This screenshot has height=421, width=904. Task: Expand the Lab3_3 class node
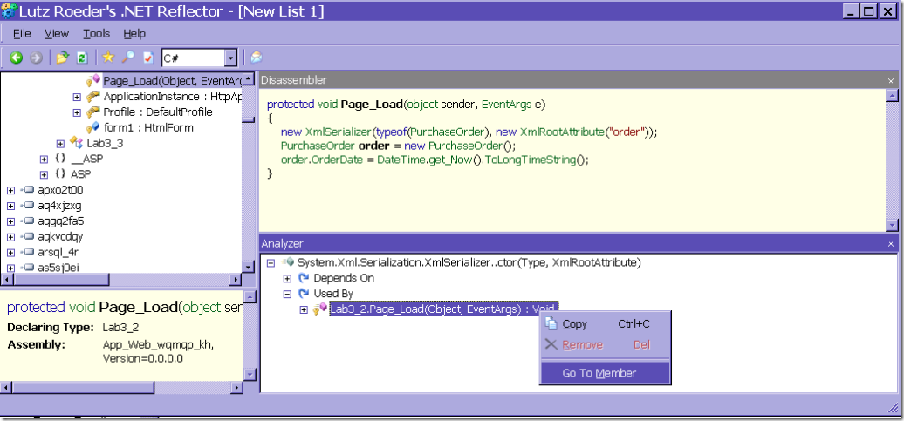[60, 144]
